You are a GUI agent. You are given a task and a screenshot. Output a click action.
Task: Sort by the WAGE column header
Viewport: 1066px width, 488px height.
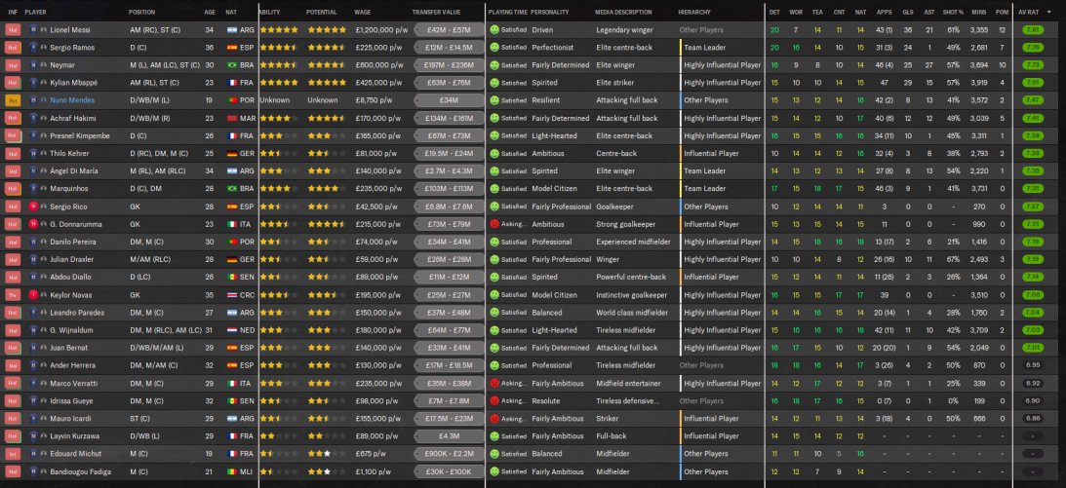363,13
